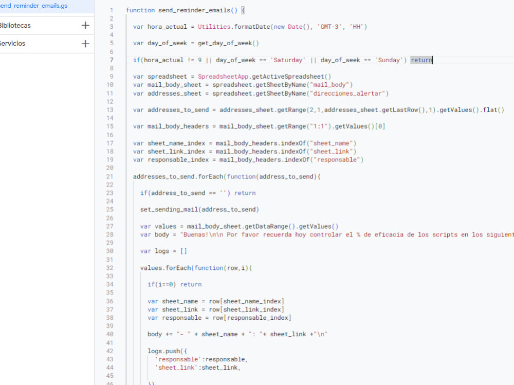The width and height of the screenshot is (514, 385).
Task: Click row[sheet_link_index] on line 37
Action: click(x=247, y=309)
